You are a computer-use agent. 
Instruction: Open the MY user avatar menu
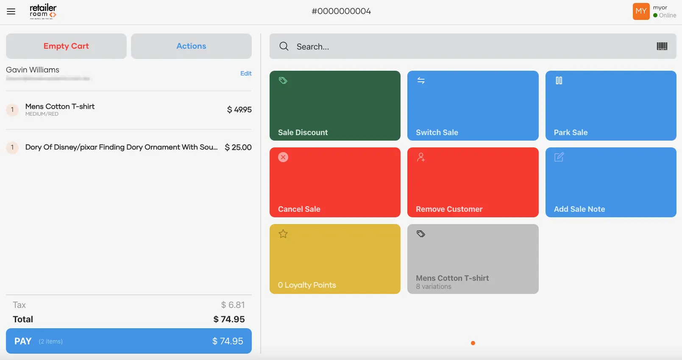tap(641, 11)
